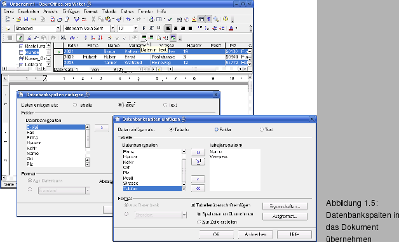Select the Kunde table in data explorer

point(32,52)
